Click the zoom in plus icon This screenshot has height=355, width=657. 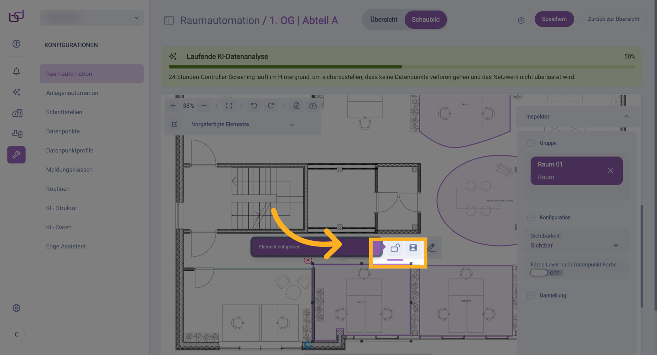click(173, 106)
